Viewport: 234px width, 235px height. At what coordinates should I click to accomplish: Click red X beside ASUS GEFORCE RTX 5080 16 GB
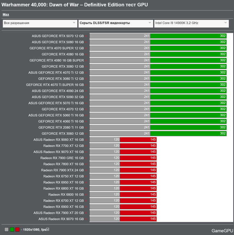coord(86,42)
